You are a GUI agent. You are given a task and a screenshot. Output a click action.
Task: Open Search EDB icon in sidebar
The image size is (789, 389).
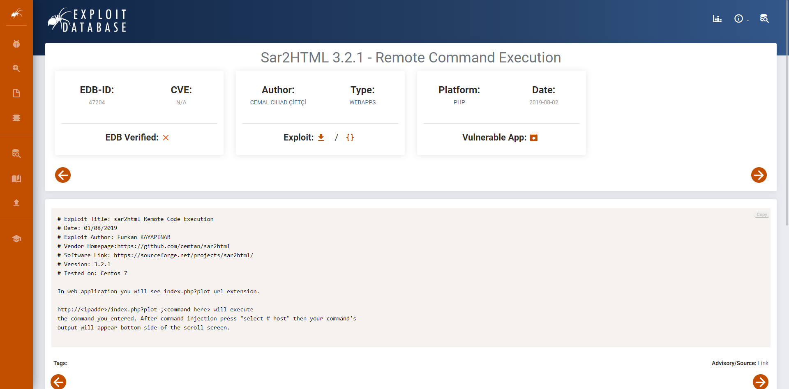(16, 153)
